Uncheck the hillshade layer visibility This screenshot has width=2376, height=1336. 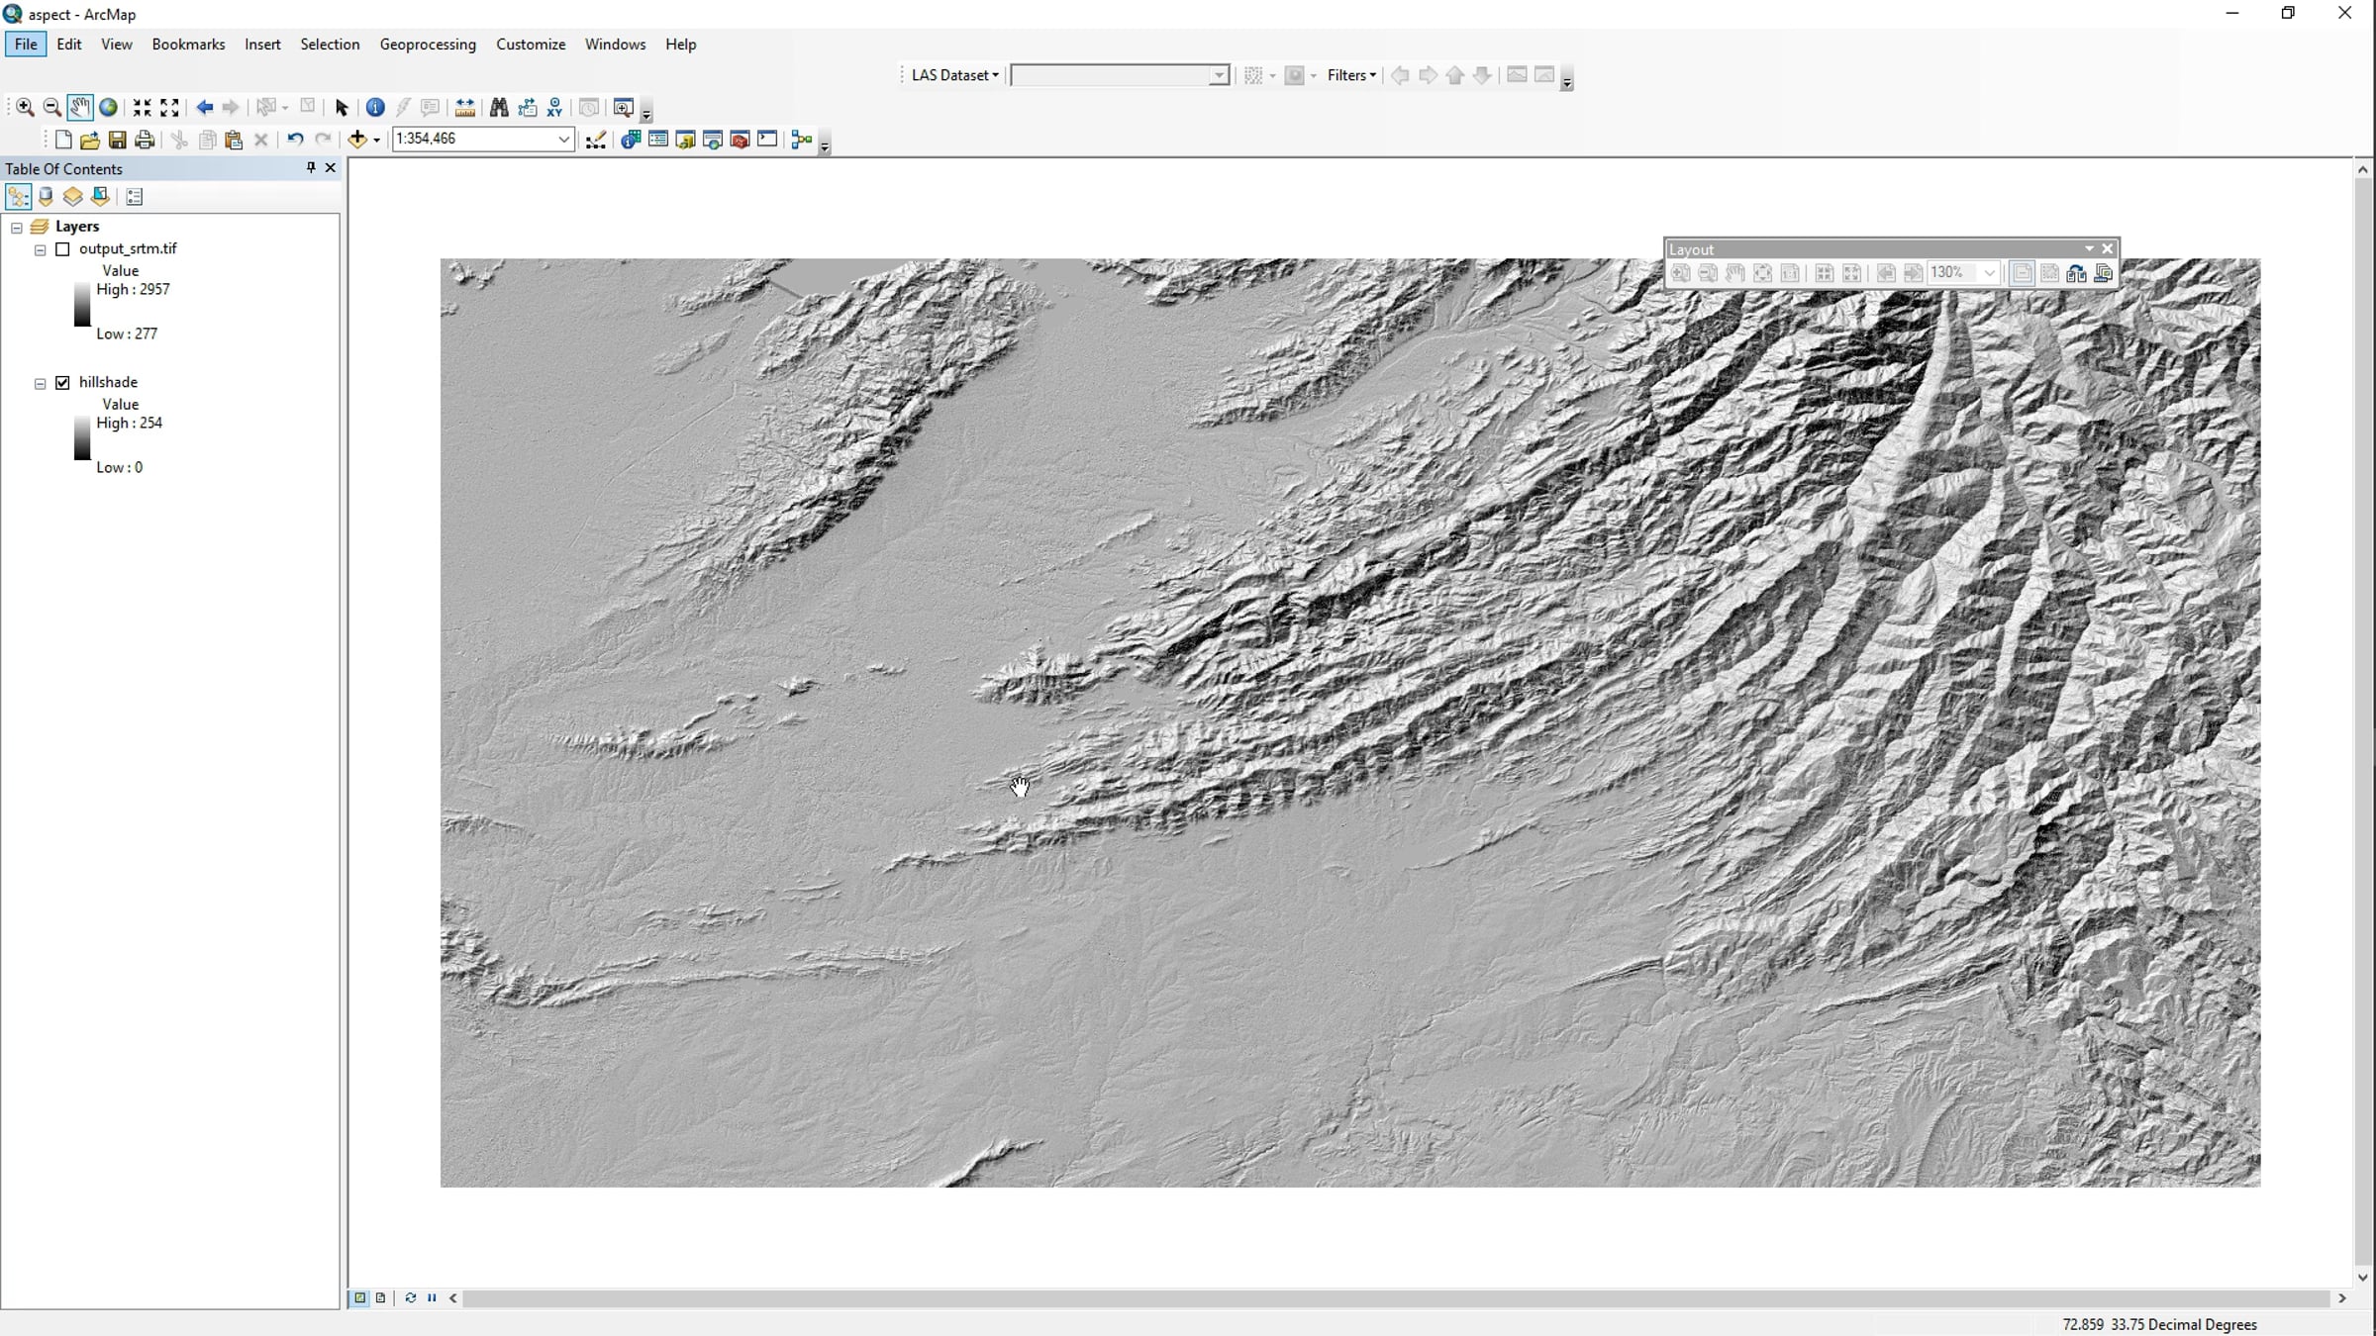point(62,382)
